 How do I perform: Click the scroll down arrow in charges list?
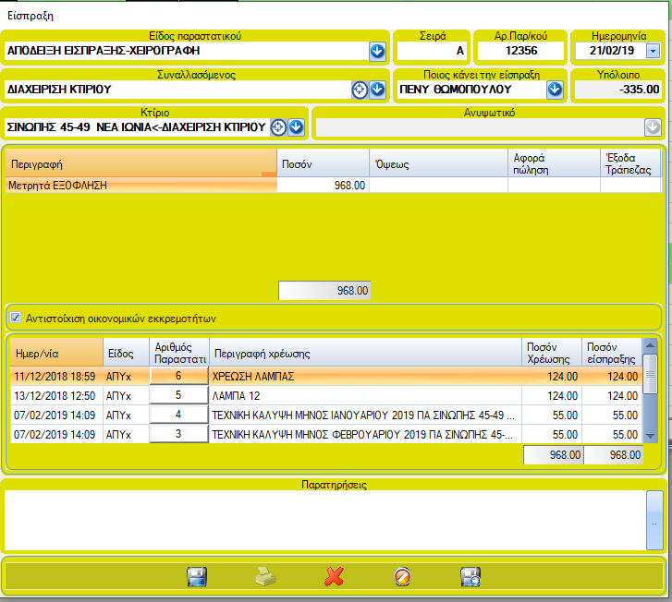[x=651, y=435]
